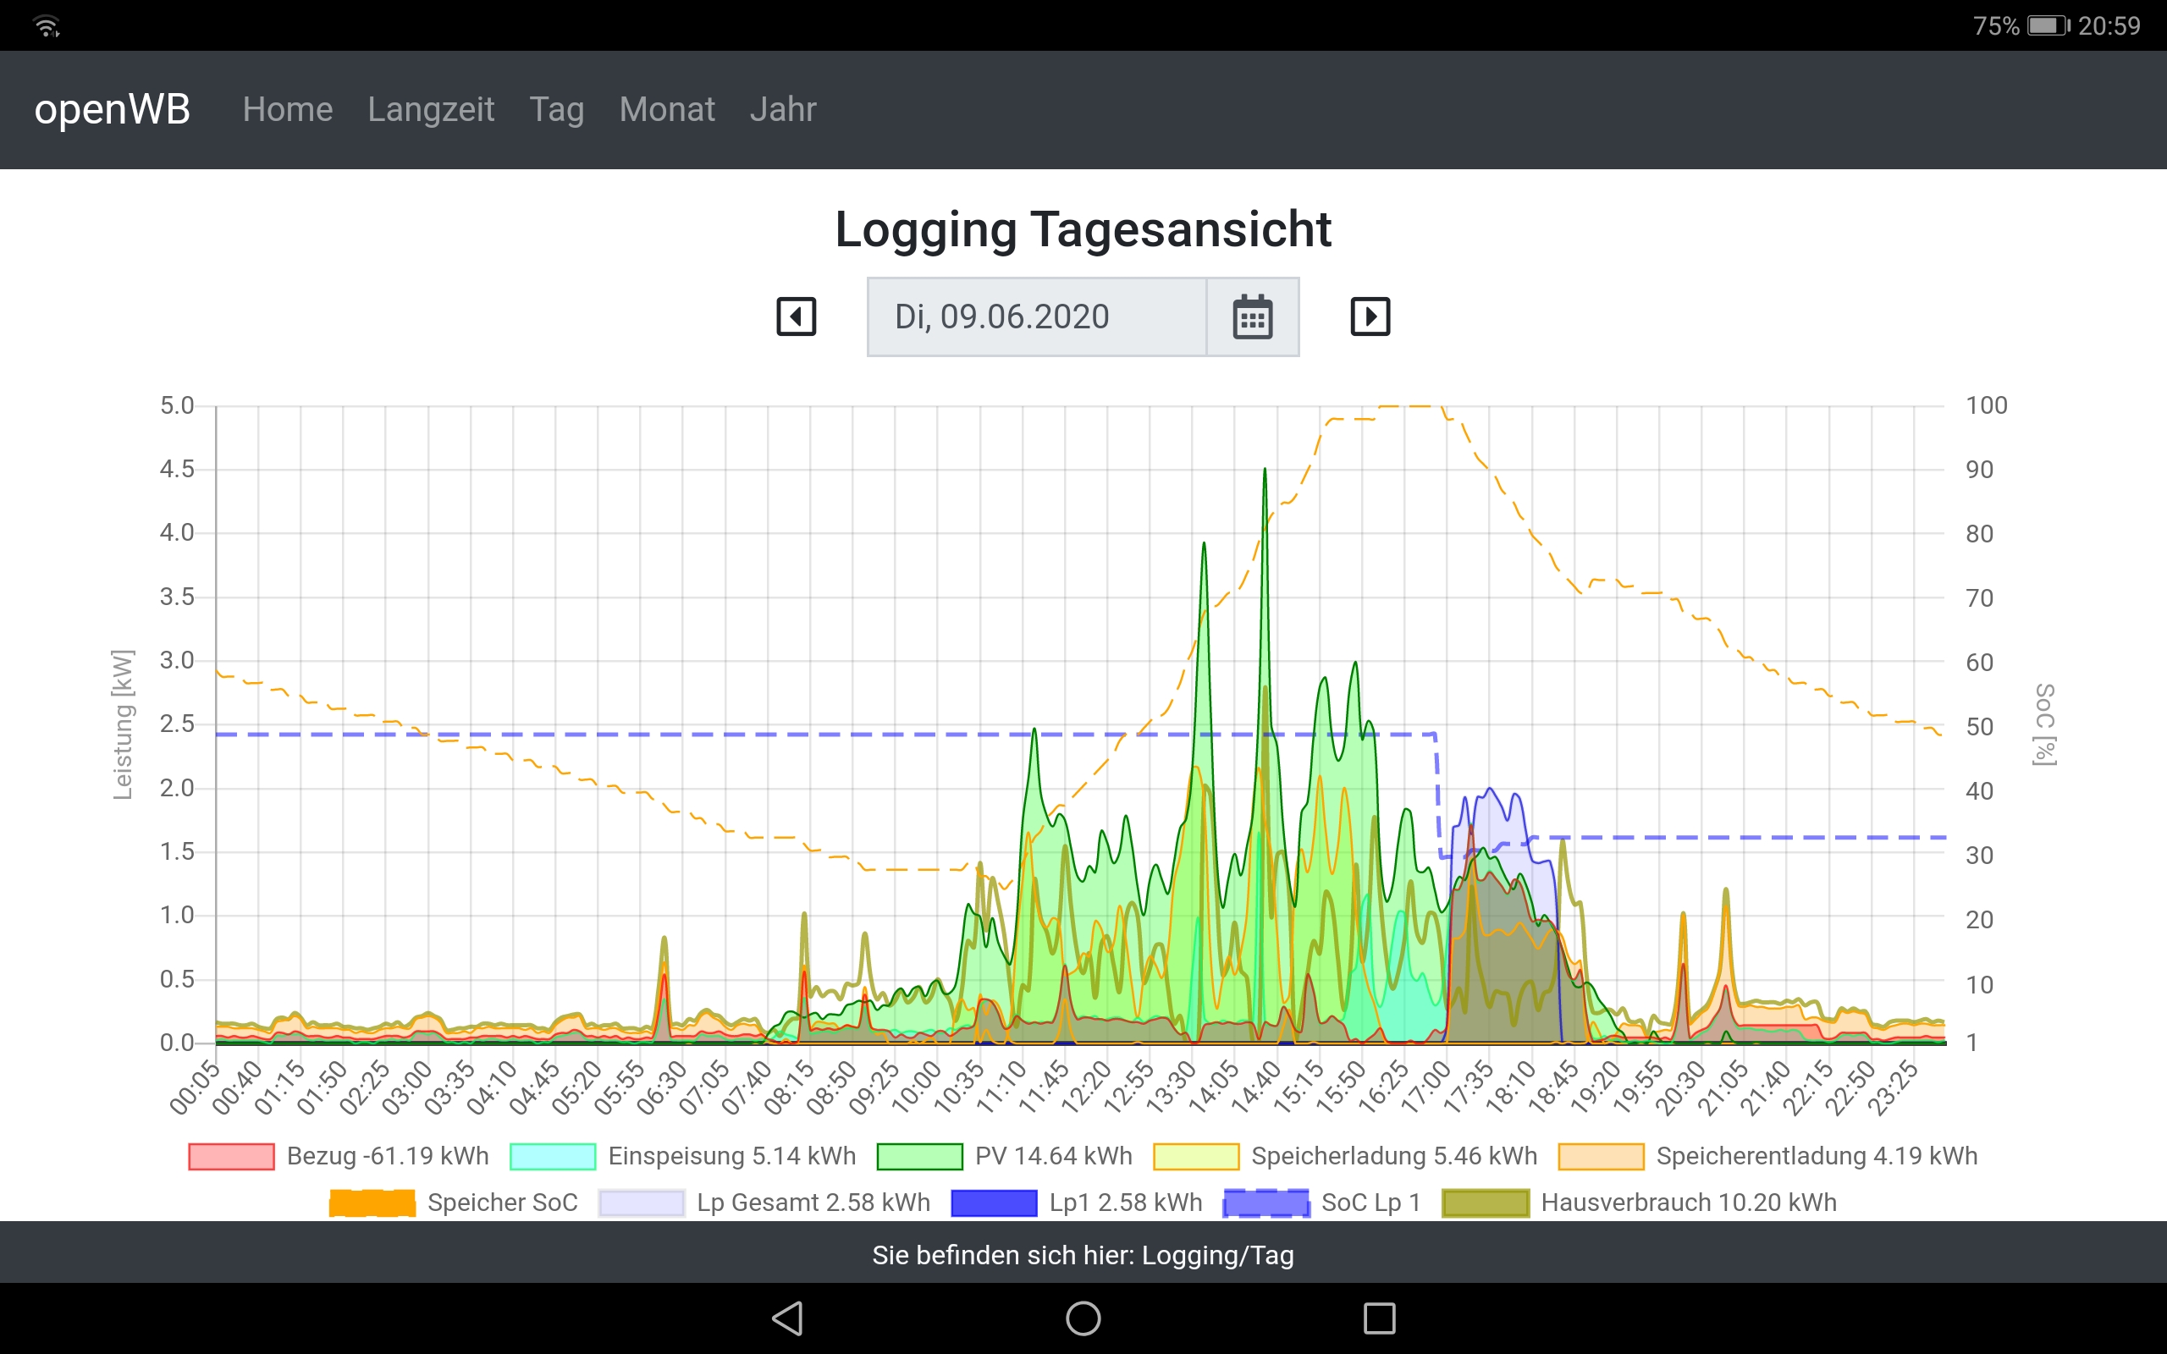Click the Home navigation link
Viewport: 2167px width, 1354px height.
(288, 109)
